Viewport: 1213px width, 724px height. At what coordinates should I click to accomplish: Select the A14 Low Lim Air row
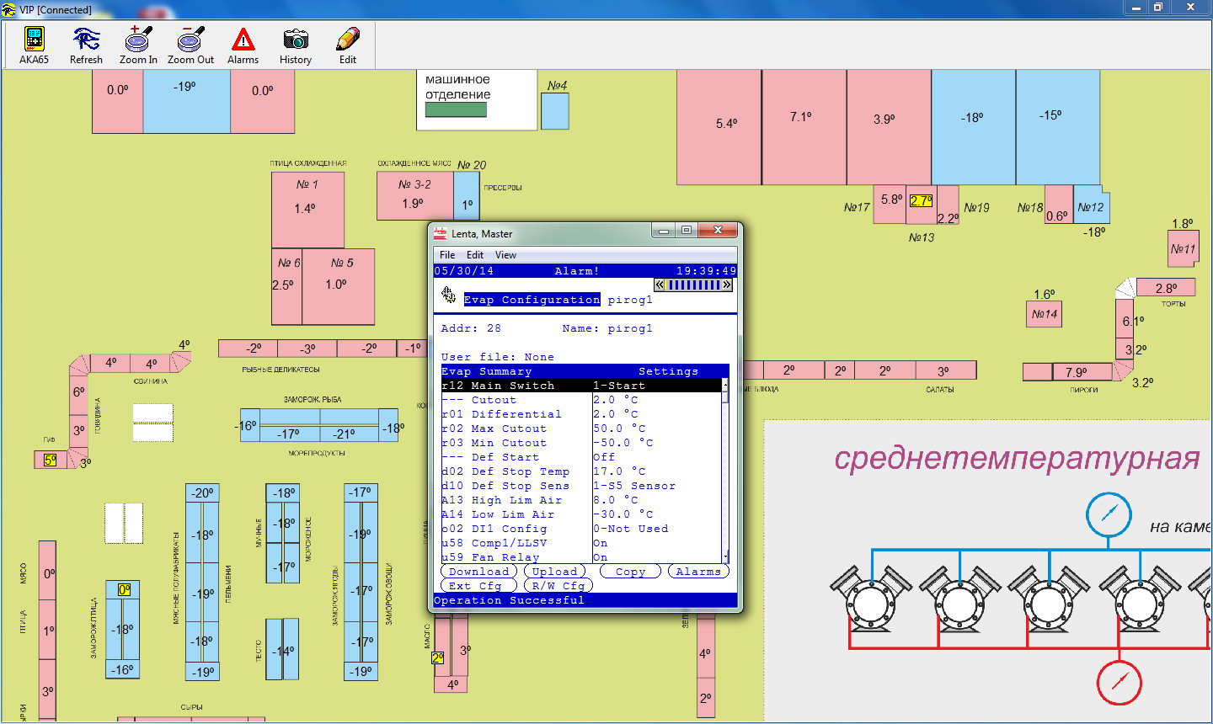click(x=581, y=514)
